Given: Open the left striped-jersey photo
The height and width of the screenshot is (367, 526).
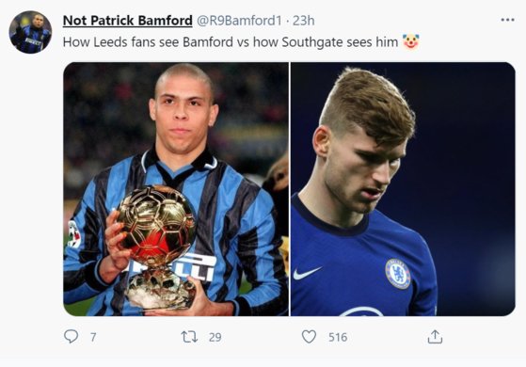Looking at the screenshot, I should pos(176,189).
